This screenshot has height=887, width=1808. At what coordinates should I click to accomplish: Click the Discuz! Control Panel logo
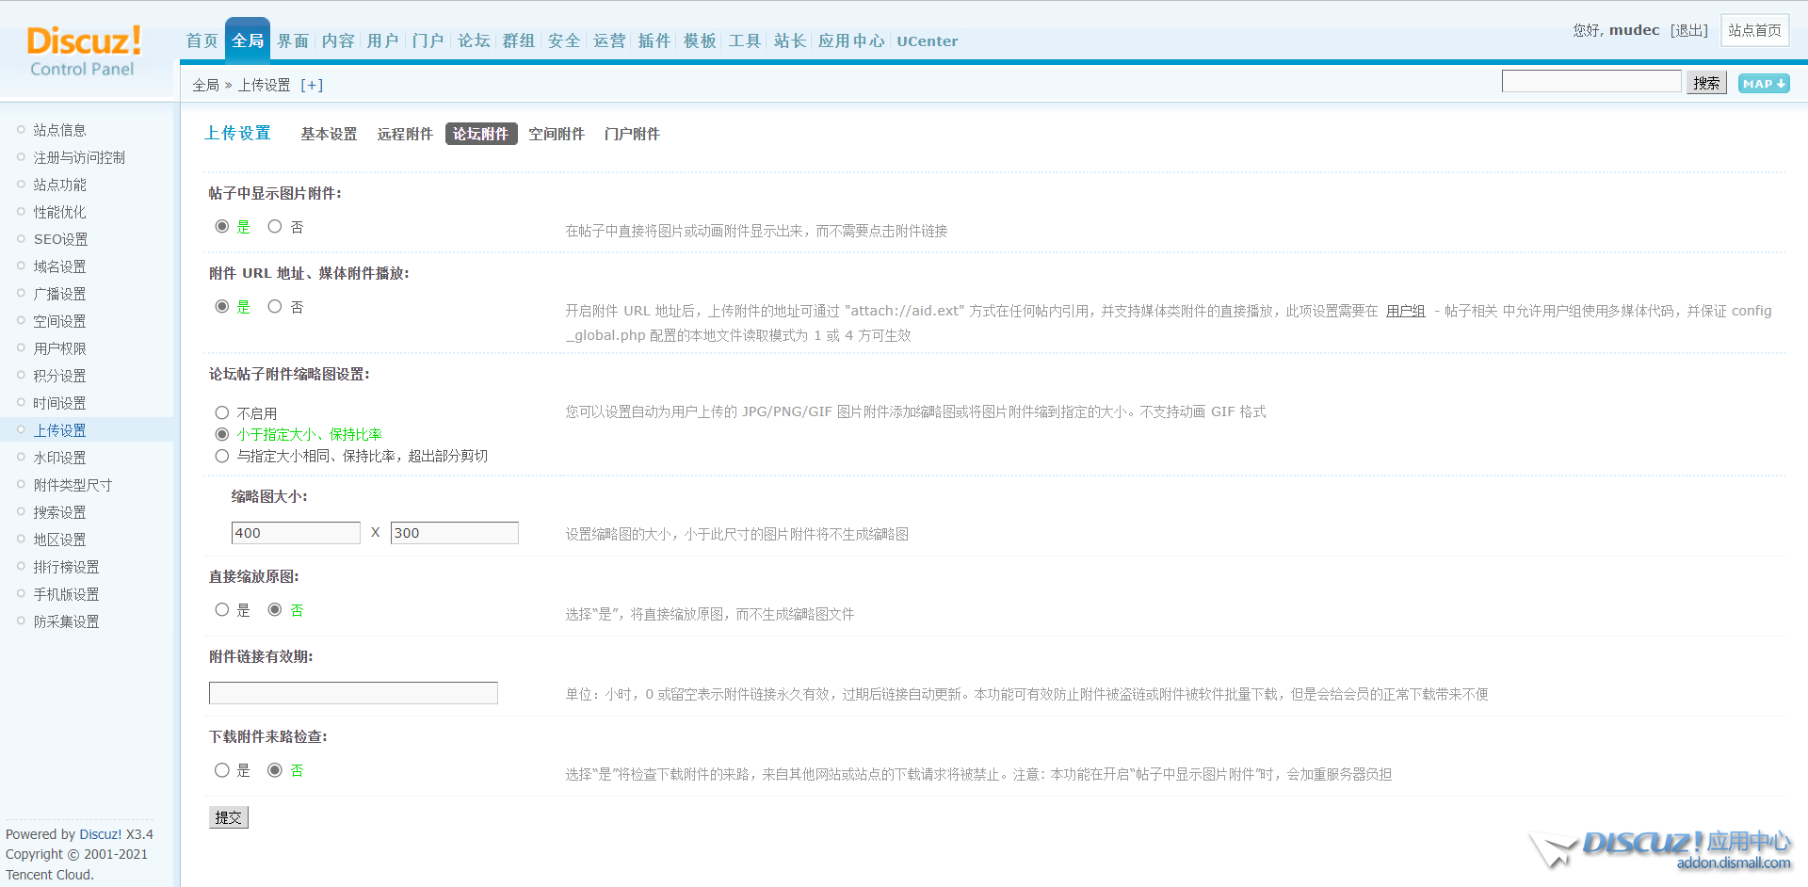tap(84, 51)
